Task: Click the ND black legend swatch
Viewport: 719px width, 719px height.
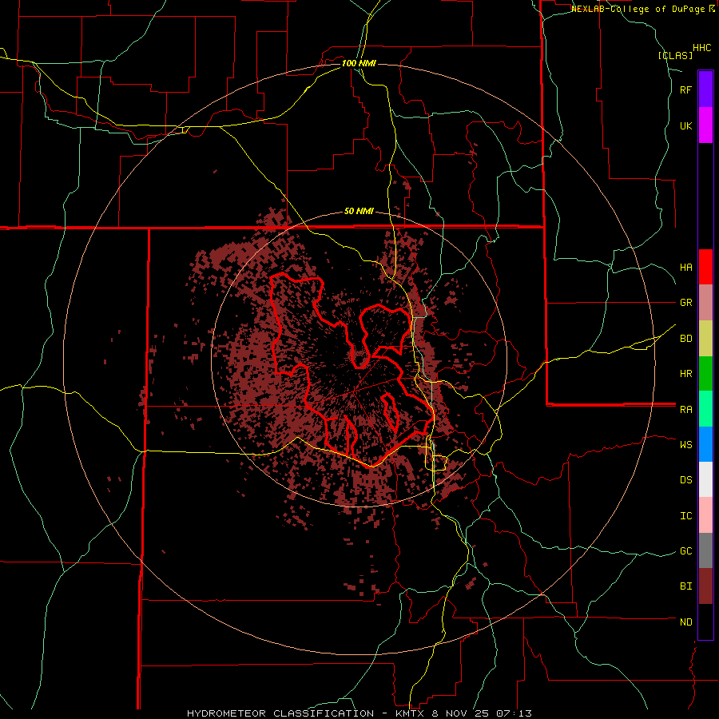Action: coord(705,622)
